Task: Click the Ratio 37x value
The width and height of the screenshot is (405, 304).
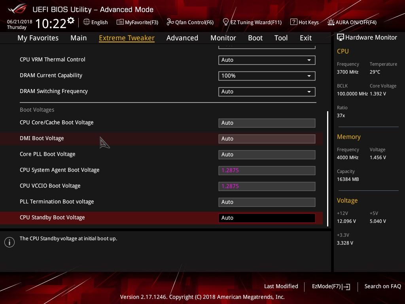Action: [341, 116]
